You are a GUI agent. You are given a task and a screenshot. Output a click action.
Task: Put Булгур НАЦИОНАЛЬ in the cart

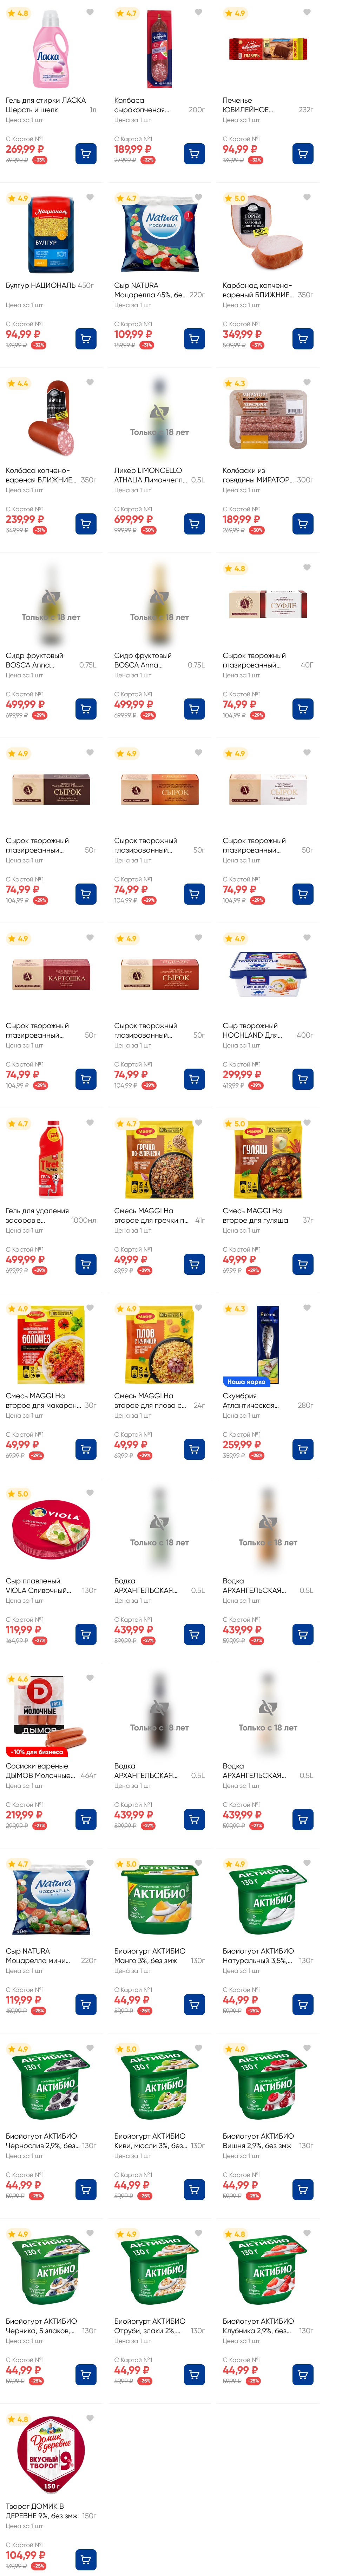point(86,339)
